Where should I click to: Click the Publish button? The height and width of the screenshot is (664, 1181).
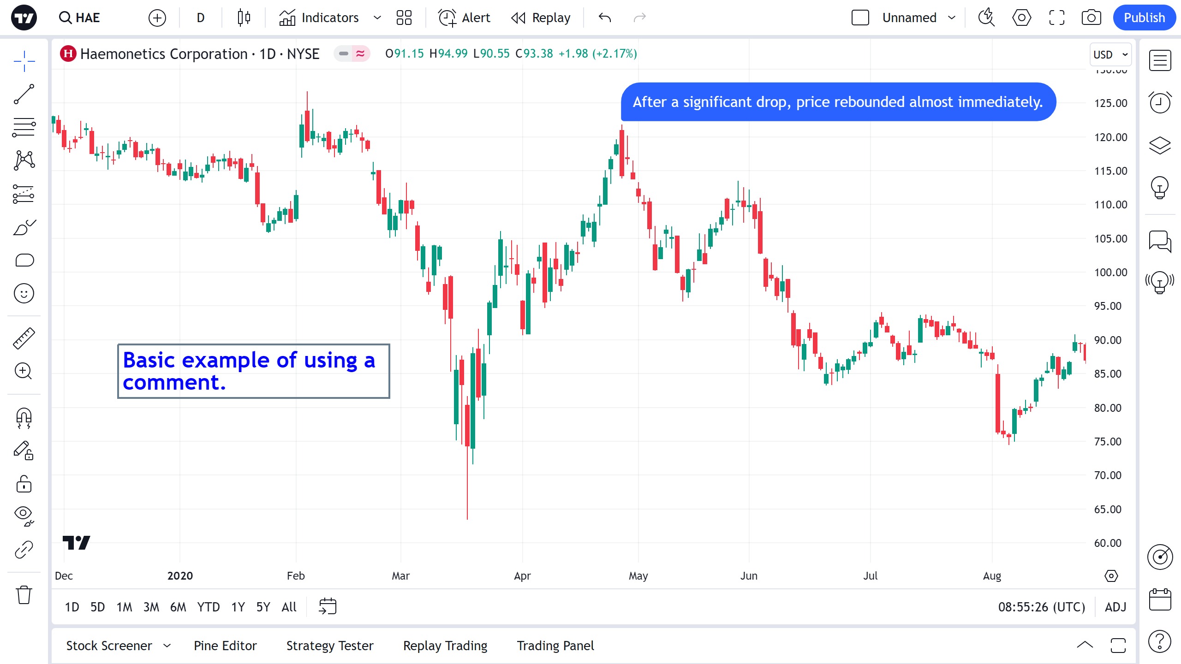point(1144,18)
